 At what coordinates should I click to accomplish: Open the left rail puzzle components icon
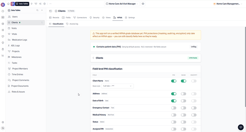point(3,30)
